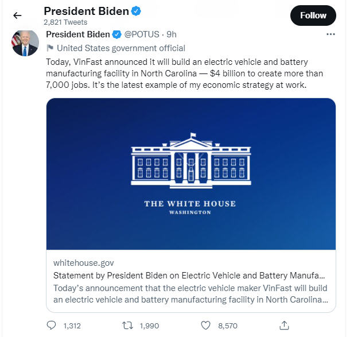This screenshot has height=337, width=350.
Task: Open the tweet's three-dot more menu
Action: (x=330, y=34)
